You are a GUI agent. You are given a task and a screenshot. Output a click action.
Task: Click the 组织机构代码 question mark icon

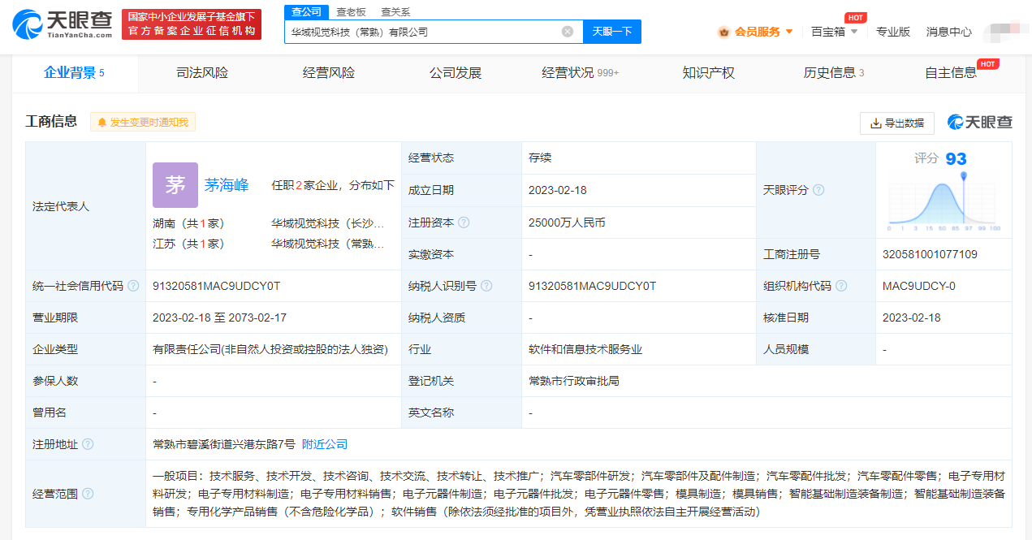841,285
